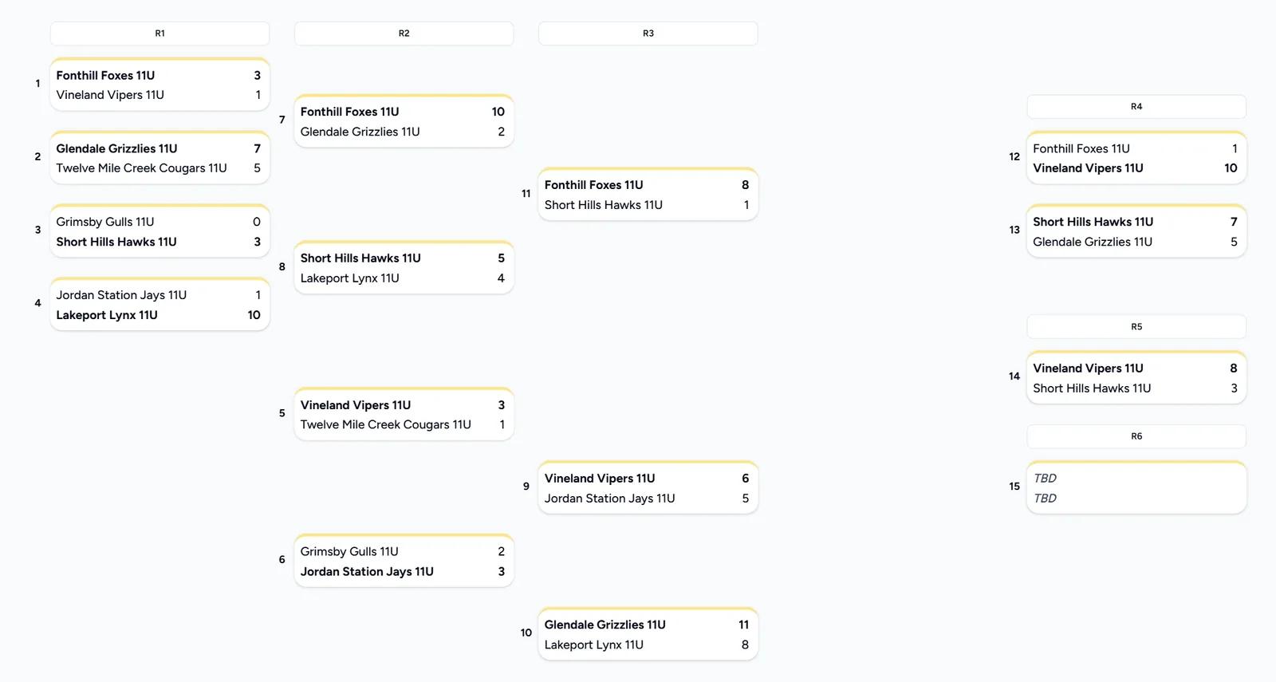
Task: Open match 5 Vineland Vipers vs Twelve Mile Creek
Action: coord(404,415)
